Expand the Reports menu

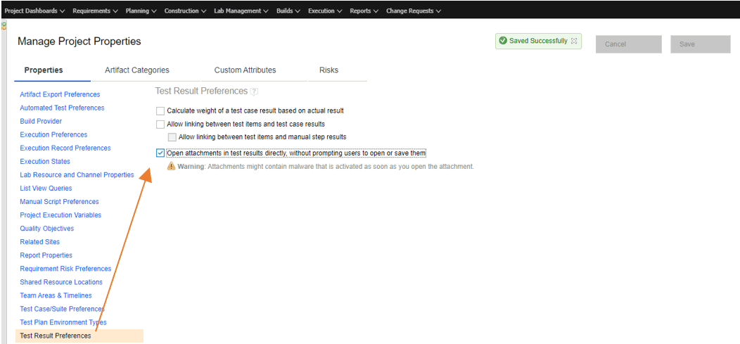coord(364,11)
